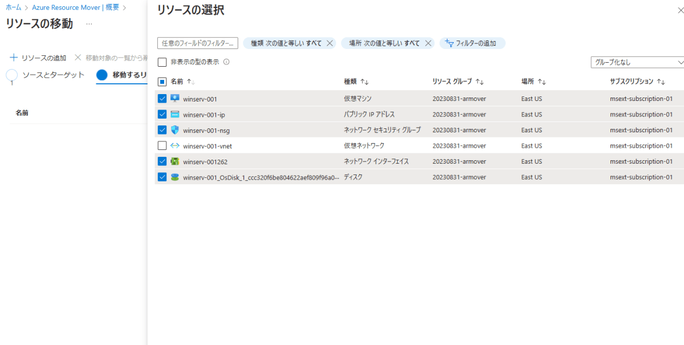Close the リソースの選択 panel
This screenshot has width=684, height=345.
pyautogui.click(x=680, y=11)
